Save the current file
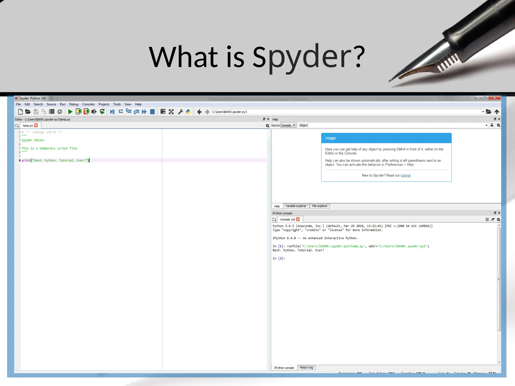 [36, 112]
